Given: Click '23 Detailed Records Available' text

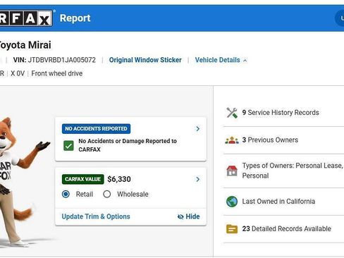Looking at the screenshot, I should 287,228.
